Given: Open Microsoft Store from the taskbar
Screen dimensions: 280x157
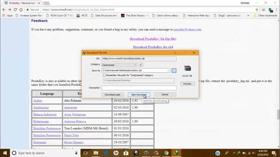Looking at the screenshot, I should click(x=126, y=153).
